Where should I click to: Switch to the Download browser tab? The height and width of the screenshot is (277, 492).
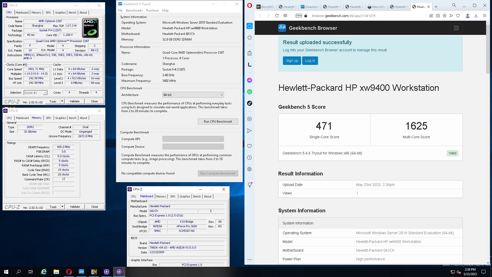310,7
